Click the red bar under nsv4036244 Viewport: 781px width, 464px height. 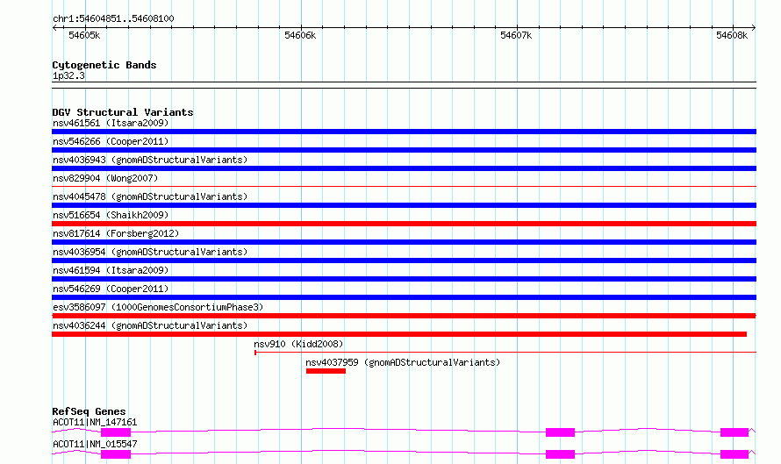399,334
